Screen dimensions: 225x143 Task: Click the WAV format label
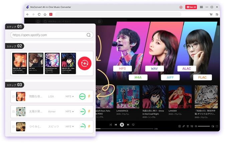coord(155,69)
